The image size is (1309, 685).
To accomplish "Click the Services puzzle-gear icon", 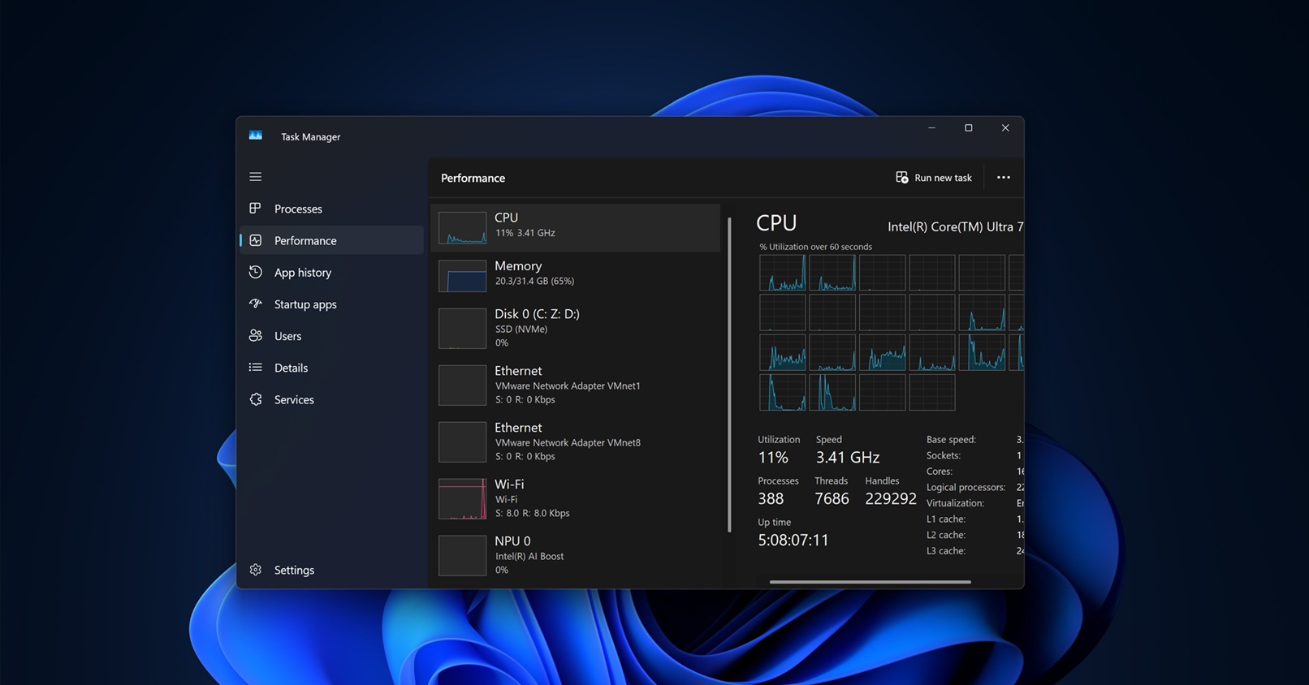I will click(256, 399).
